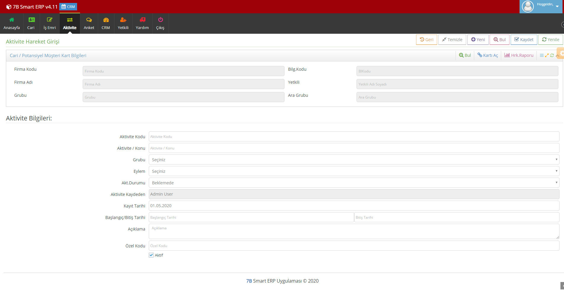
Task: Open the Yetkili menu
Action: pos(123,23)
